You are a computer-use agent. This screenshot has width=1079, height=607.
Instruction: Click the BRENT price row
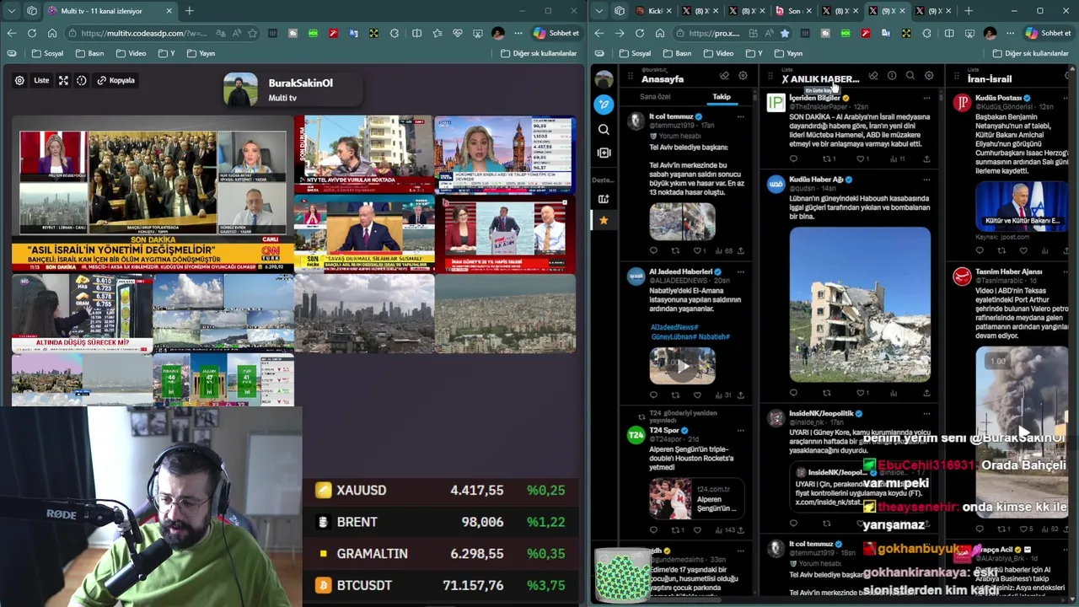440,523
